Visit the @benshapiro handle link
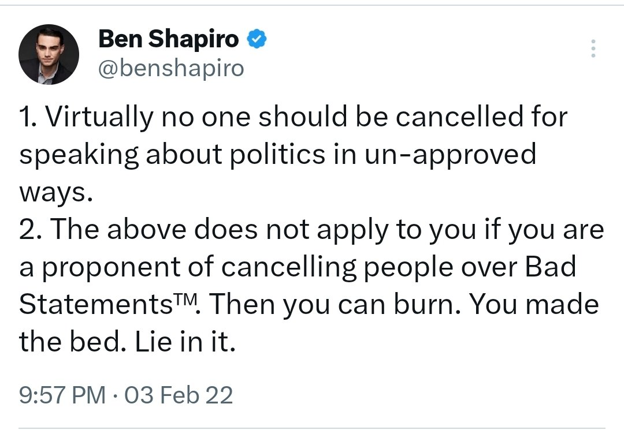 pyautogui.click(x=171, y=68)
